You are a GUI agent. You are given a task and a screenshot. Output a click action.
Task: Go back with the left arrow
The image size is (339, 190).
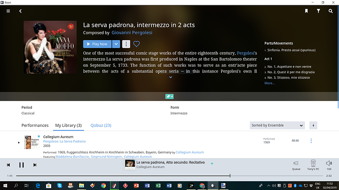click(x=20, y=11)
